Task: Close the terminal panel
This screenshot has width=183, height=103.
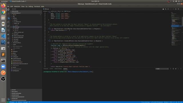Action: 181,69
